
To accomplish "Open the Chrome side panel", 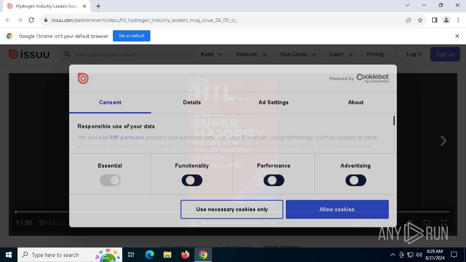I will pos(435,20).
